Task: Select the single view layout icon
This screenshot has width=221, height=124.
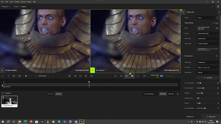Action: click(x=115, y=76)
